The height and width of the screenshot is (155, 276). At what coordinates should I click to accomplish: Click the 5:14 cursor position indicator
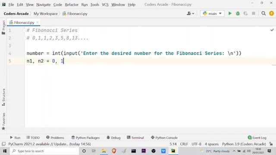[x=173, y=144]
